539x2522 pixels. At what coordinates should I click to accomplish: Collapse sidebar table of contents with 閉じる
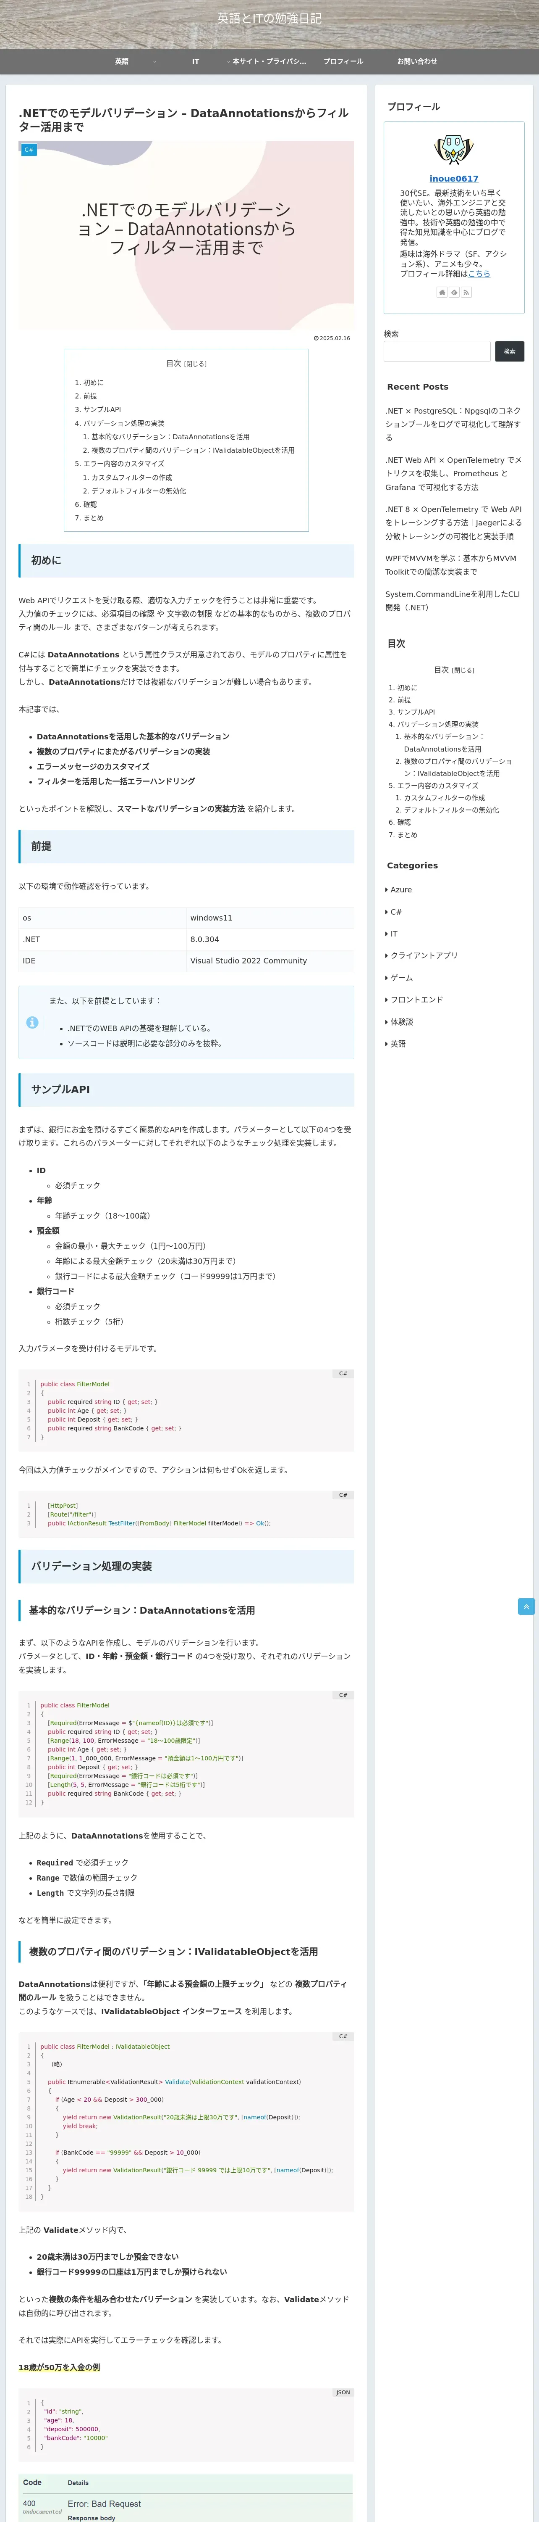coord(464,670)
